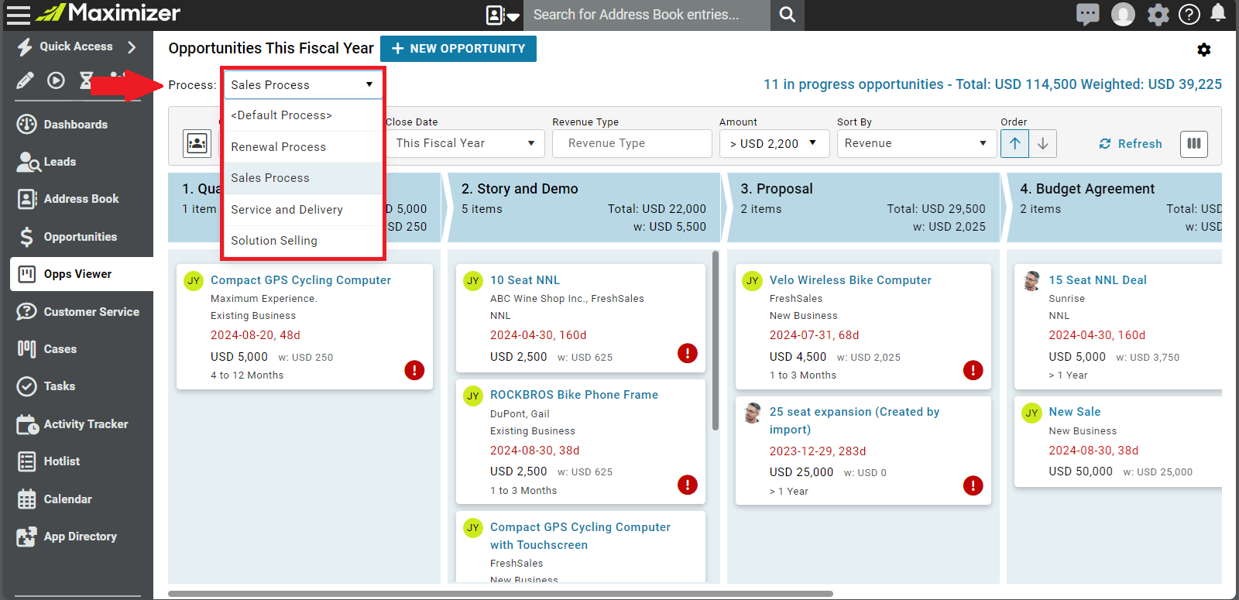1239x600 pixels.
Task: Open the chat messages icon
Action: point(1087,14)
